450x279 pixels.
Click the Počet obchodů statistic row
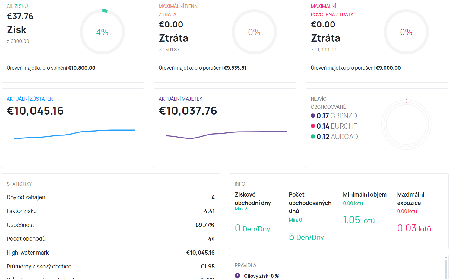click(110, 239)
